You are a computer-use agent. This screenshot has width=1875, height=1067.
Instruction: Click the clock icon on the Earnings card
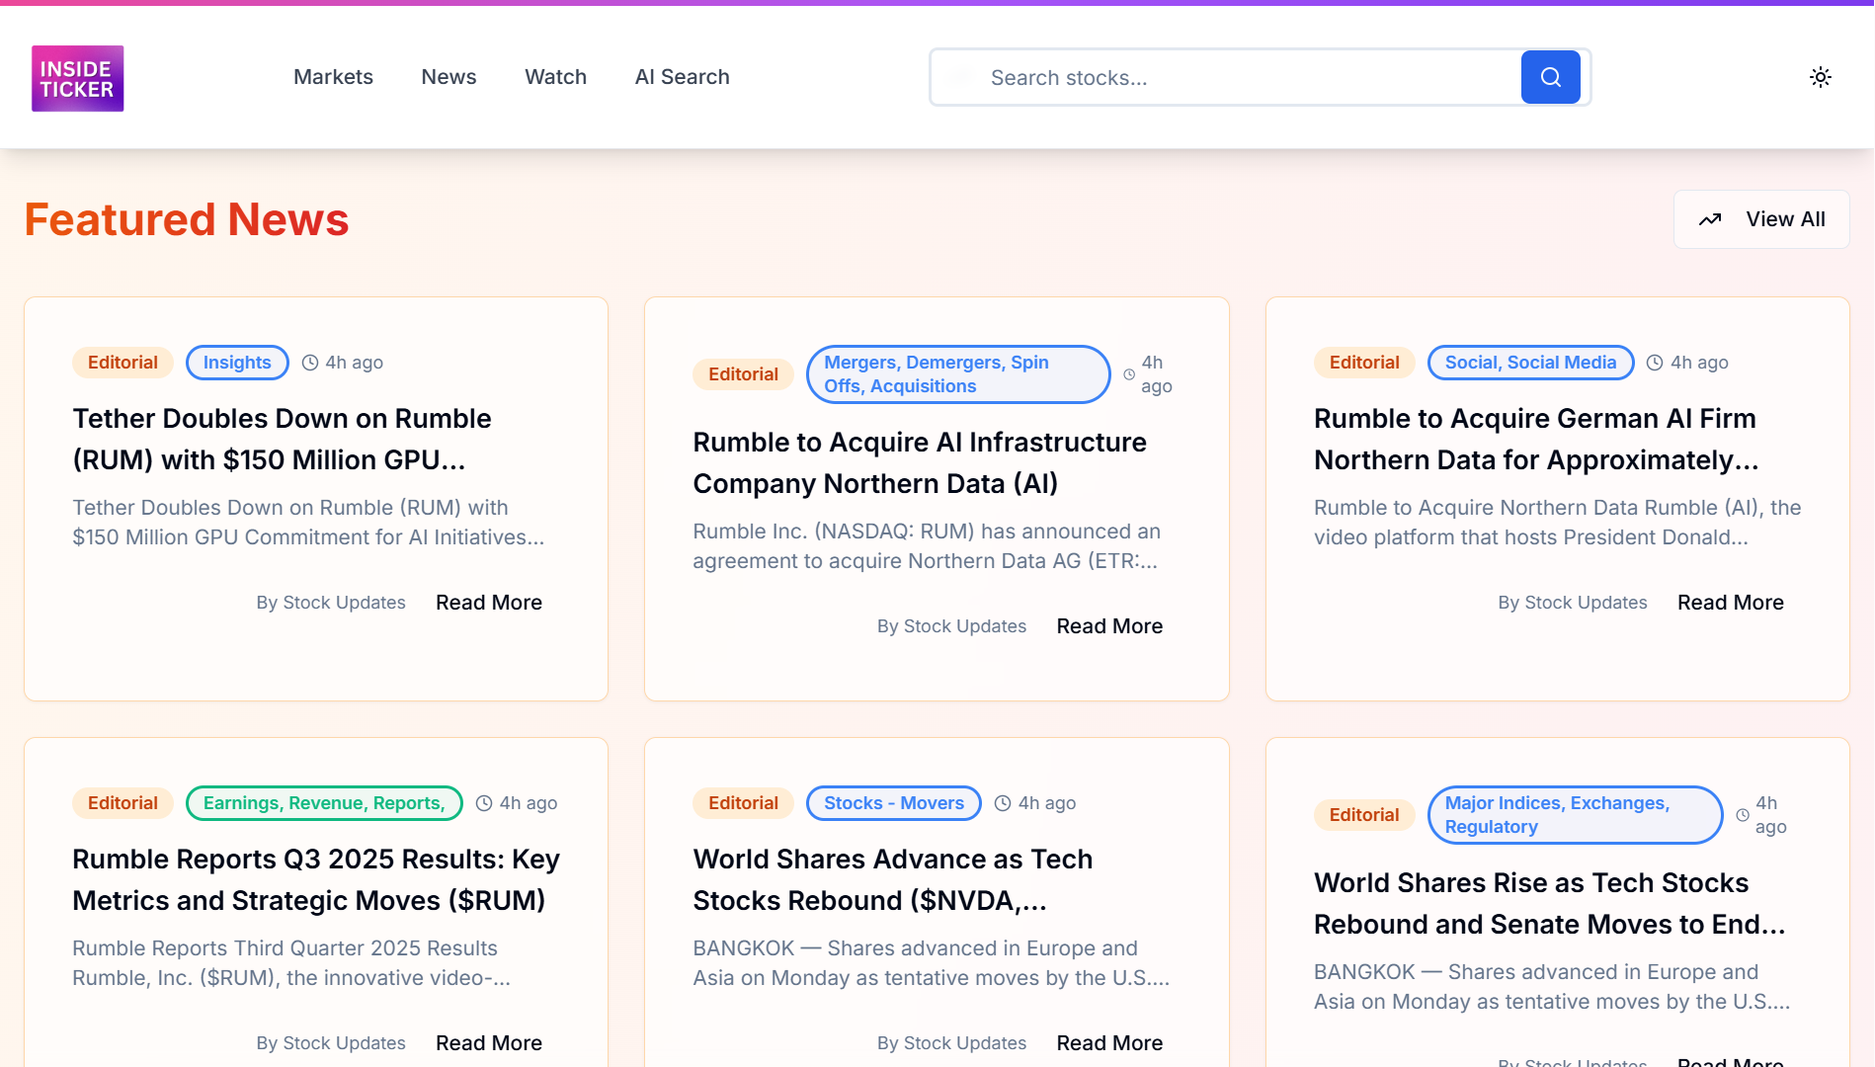(x=484, y=803)
